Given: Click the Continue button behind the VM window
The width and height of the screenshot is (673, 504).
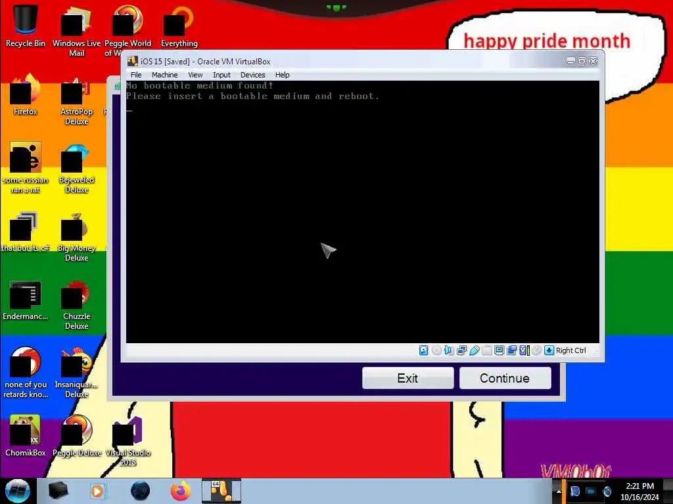Looking at the screenshot, I should pos(505,378).
